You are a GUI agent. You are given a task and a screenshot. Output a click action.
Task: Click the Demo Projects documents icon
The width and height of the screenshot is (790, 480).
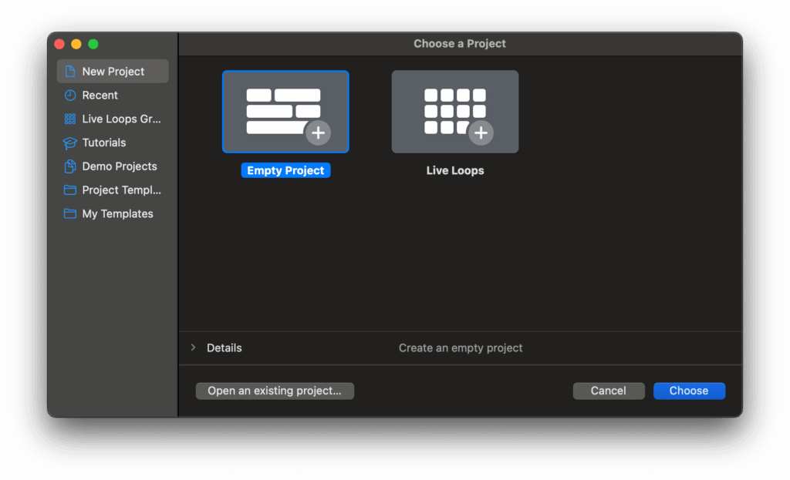tap(70, 166)
